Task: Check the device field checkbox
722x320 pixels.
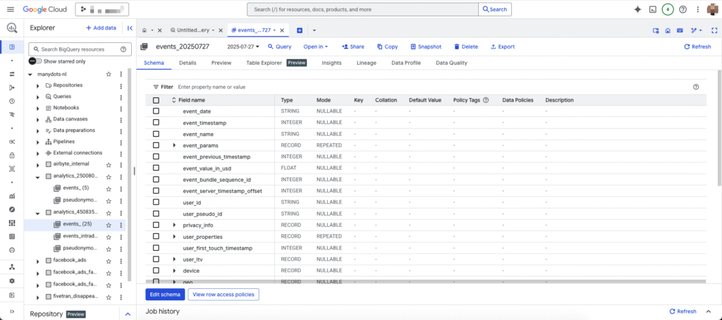Action: (156, 270)
